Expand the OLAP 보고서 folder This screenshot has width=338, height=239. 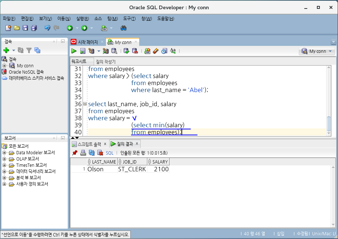tap(4, 159)
